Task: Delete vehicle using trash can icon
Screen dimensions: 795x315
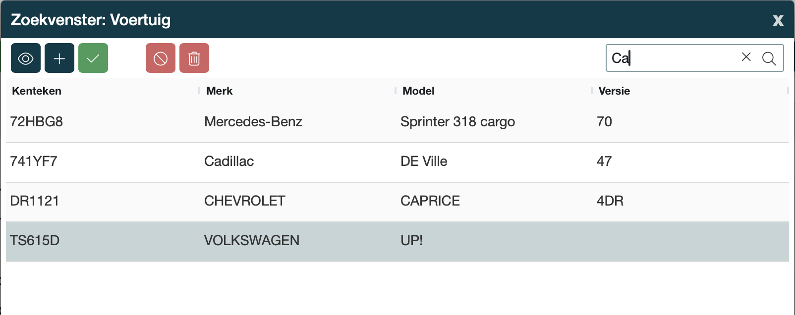Action: coord(194,58)
